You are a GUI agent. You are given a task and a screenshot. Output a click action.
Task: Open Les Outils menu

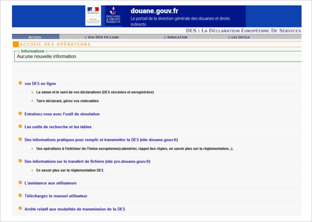pyautogui.click(x=239, y=37)
